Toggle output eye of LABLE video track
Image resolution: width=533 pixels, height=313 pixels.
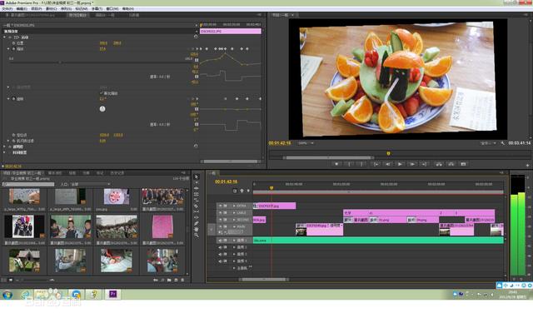point(220,212)
